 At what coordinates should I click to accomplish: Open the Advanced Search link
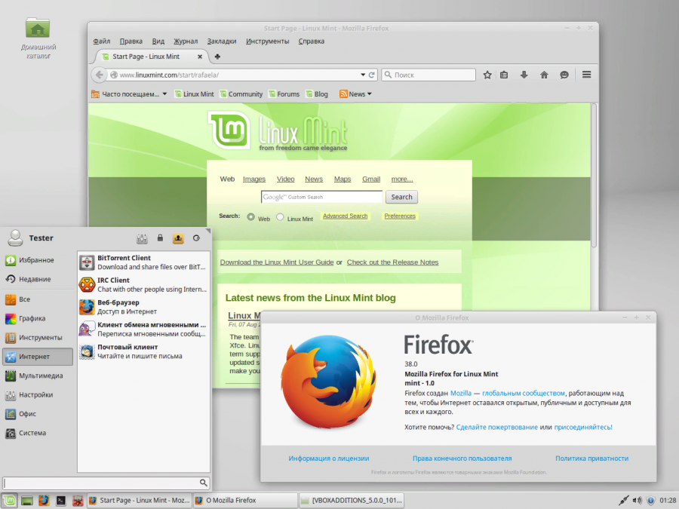tap(345, 216)
